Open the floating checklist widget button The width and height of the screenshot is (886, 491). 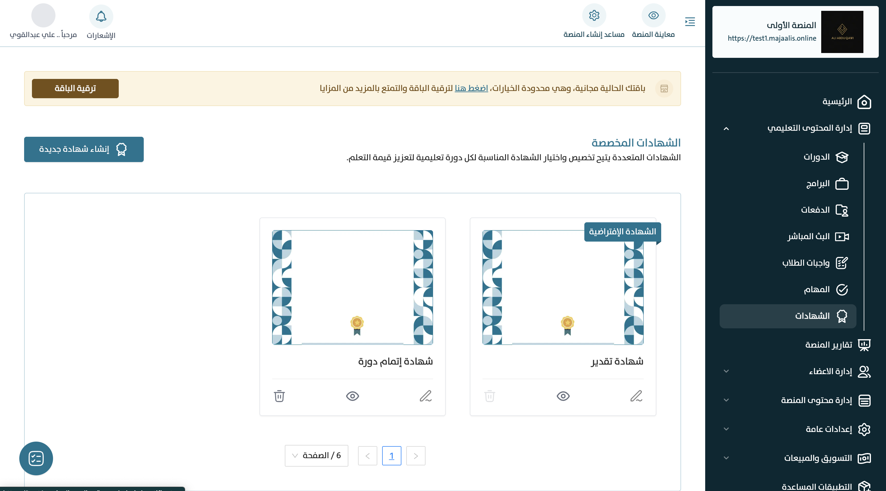coord(36,458)
